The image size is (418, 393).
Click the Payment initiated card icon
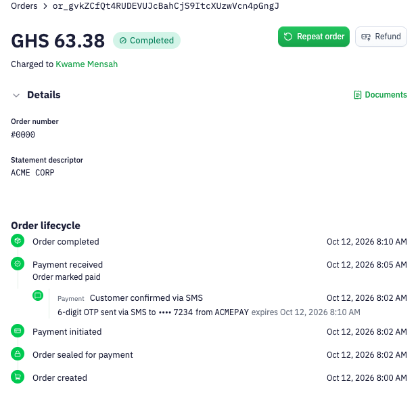point(18,331)
